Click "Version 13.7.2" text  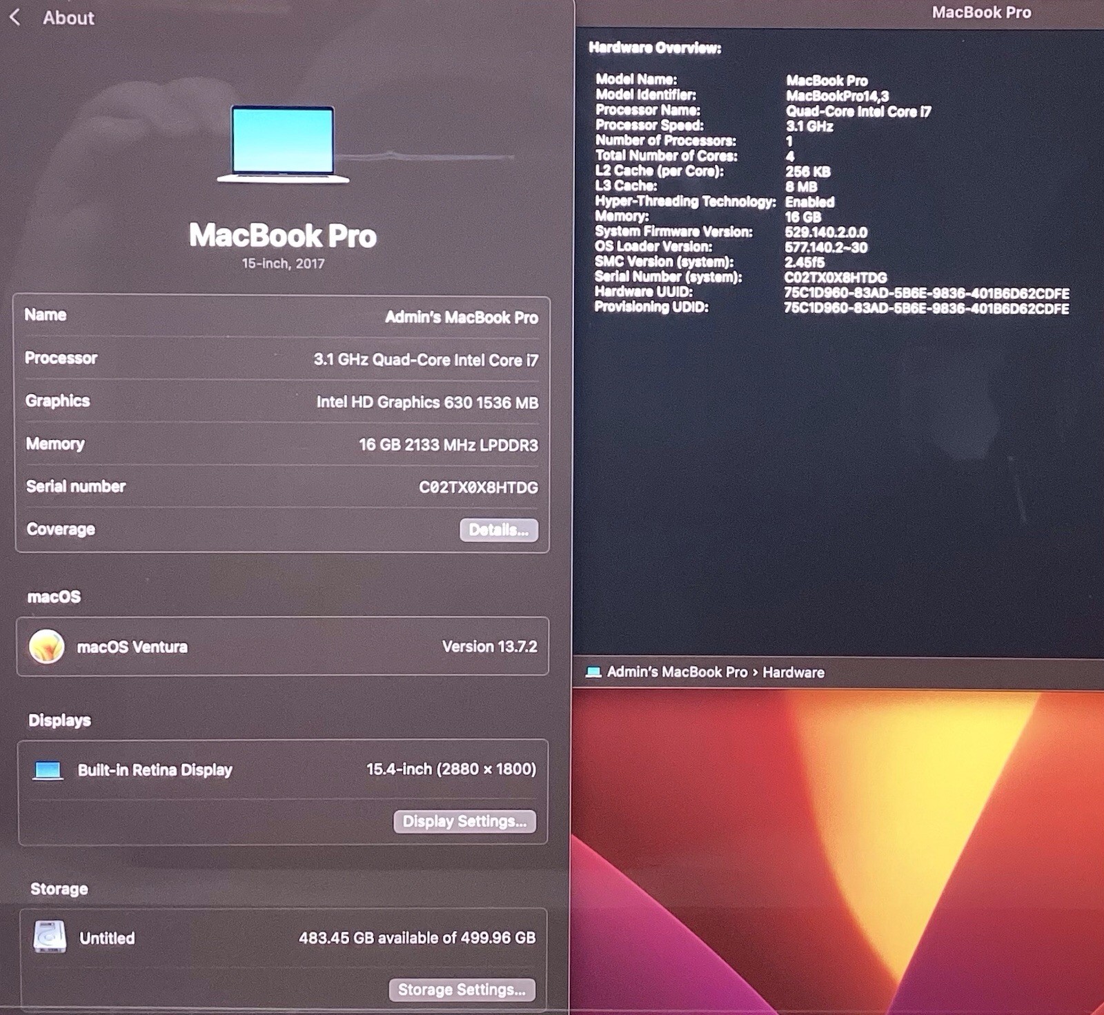[490, 647]
